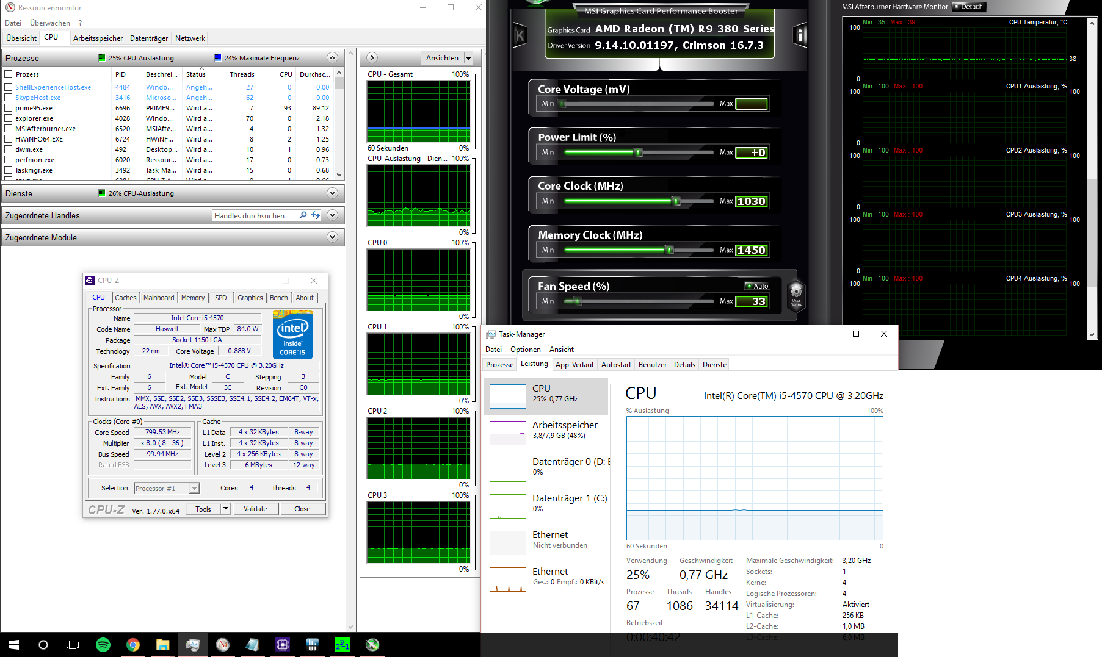Collapse the graphs pane with the arrow button
The image size is (1102, 657).
click(372, 58)
